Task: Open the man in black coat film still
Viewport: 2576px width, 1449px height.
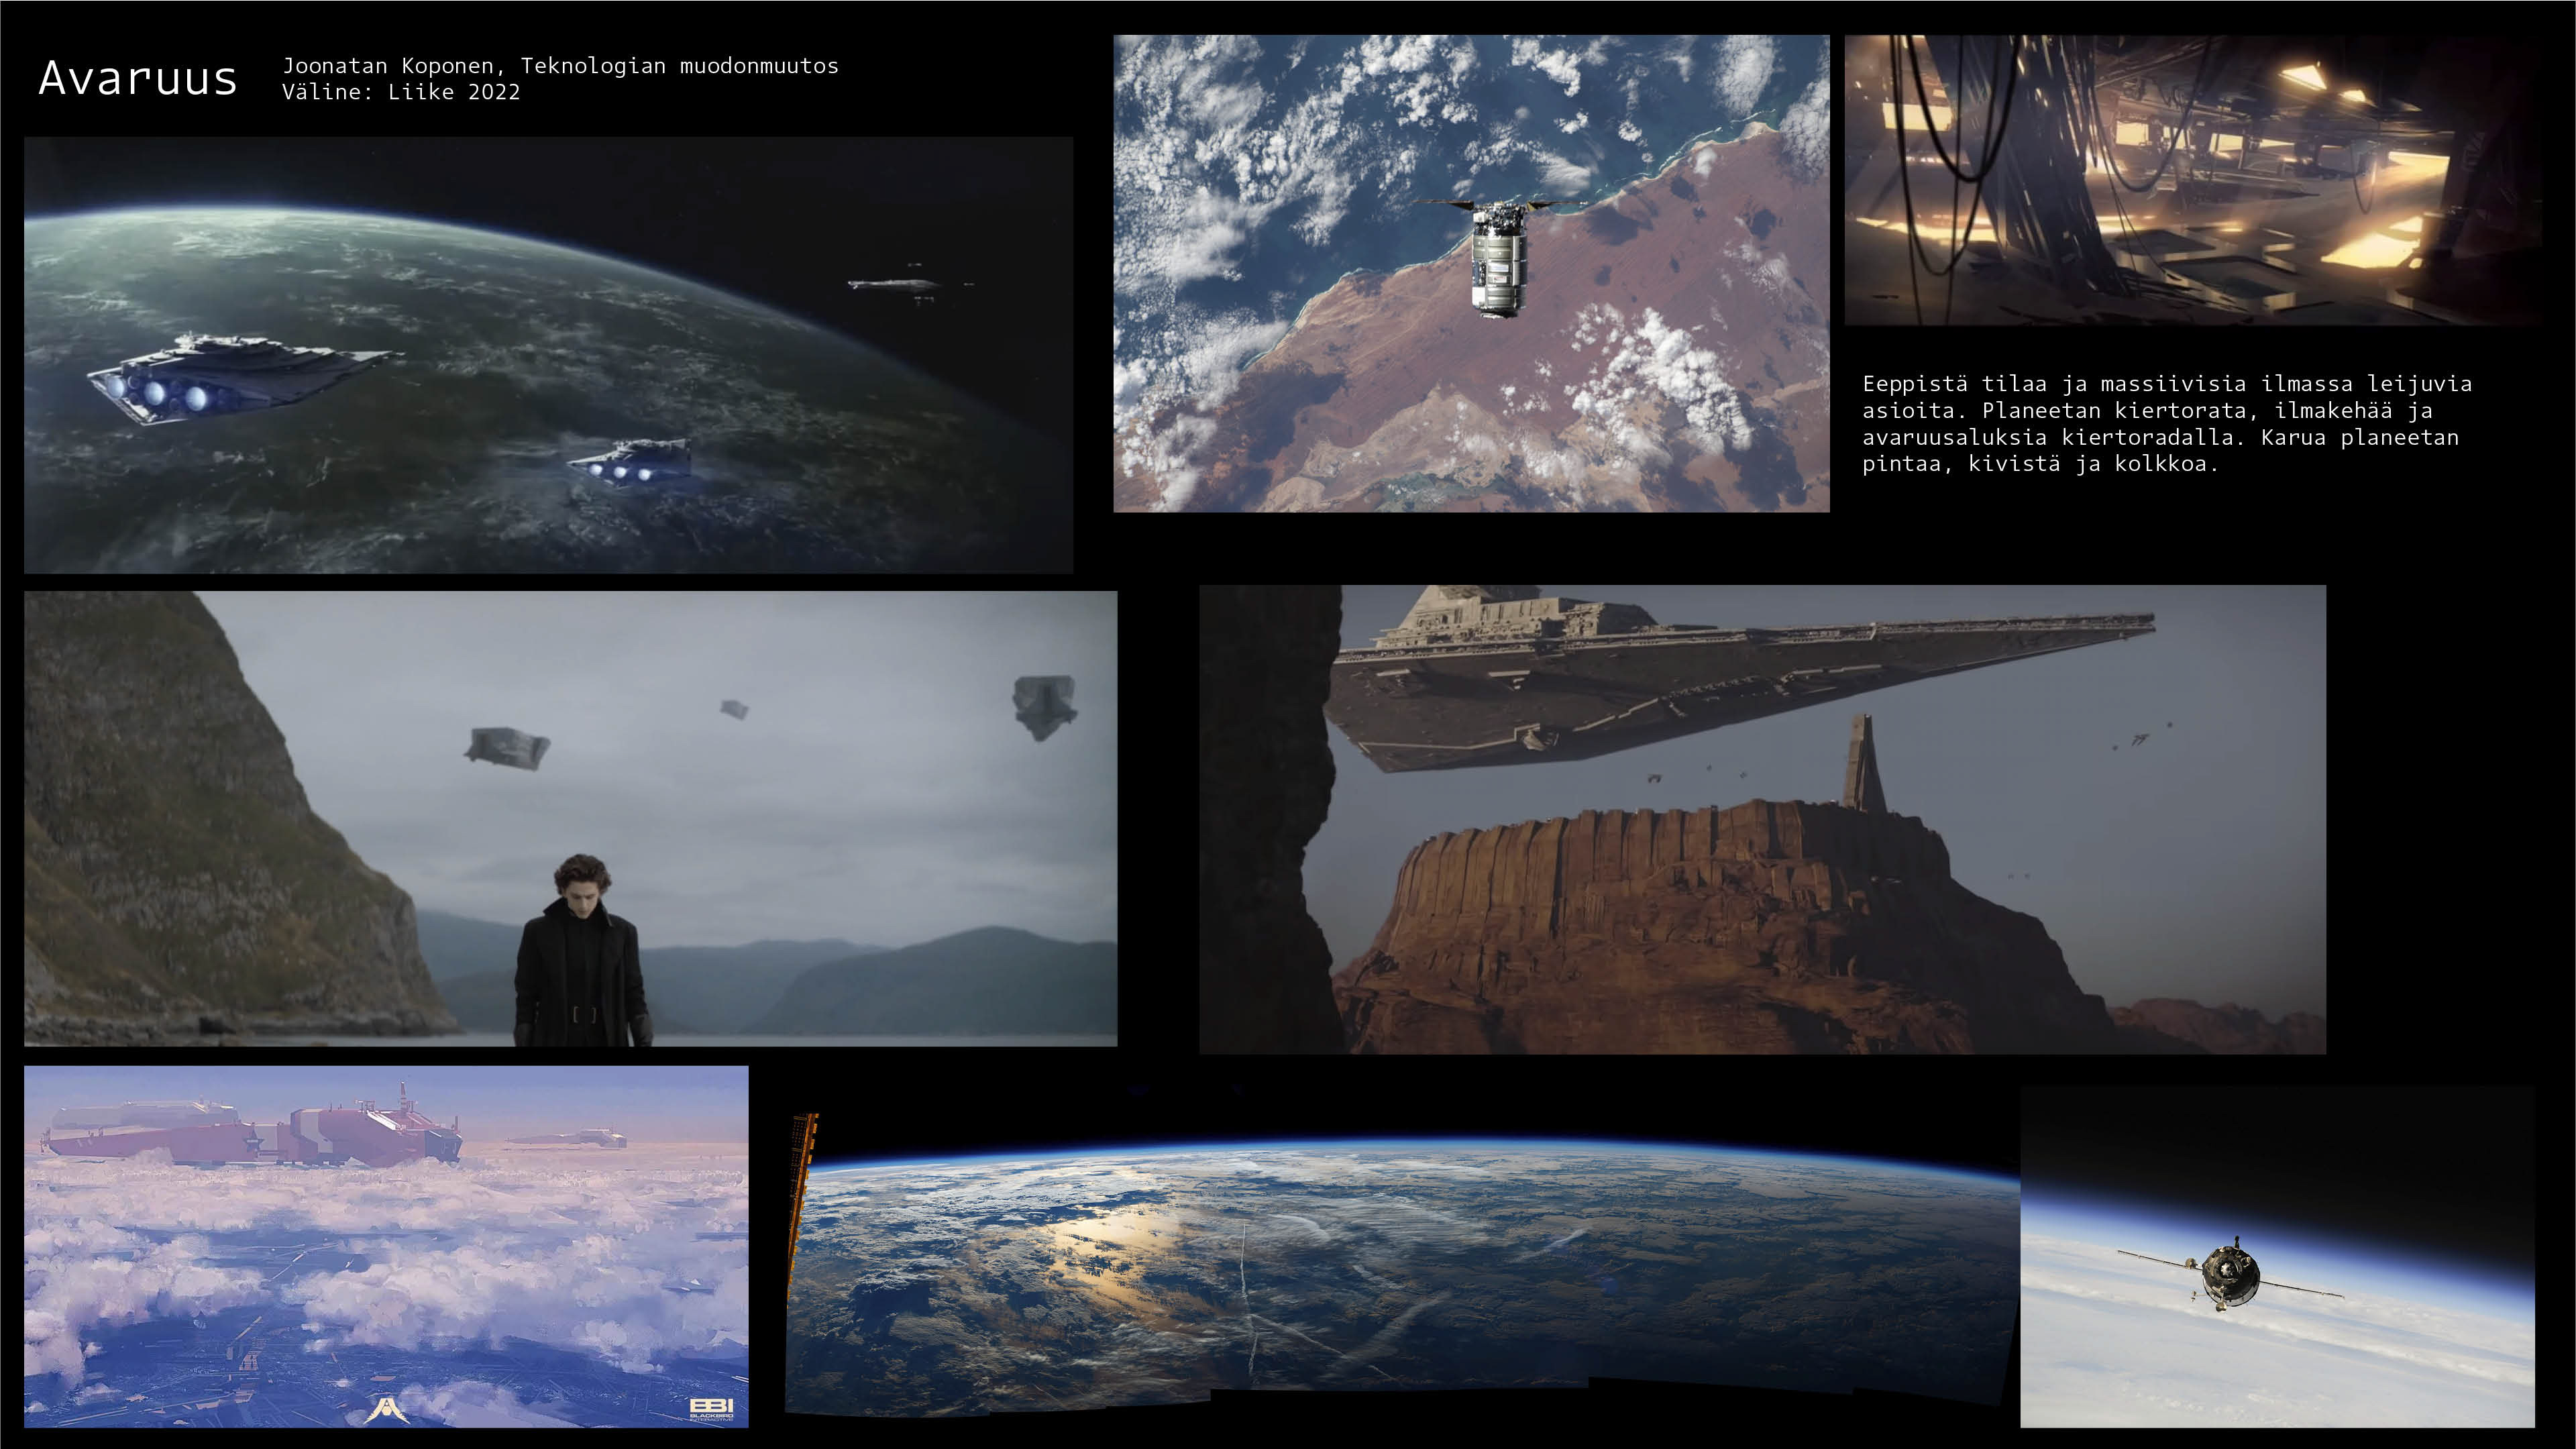Action: 570,818
